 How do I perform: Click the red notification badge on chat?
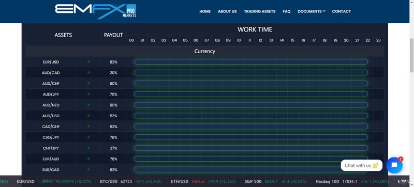pos(401,159)
